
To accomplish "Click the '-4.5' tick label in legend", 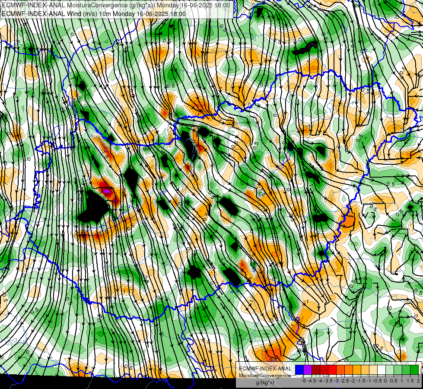I will click(312, 381).
